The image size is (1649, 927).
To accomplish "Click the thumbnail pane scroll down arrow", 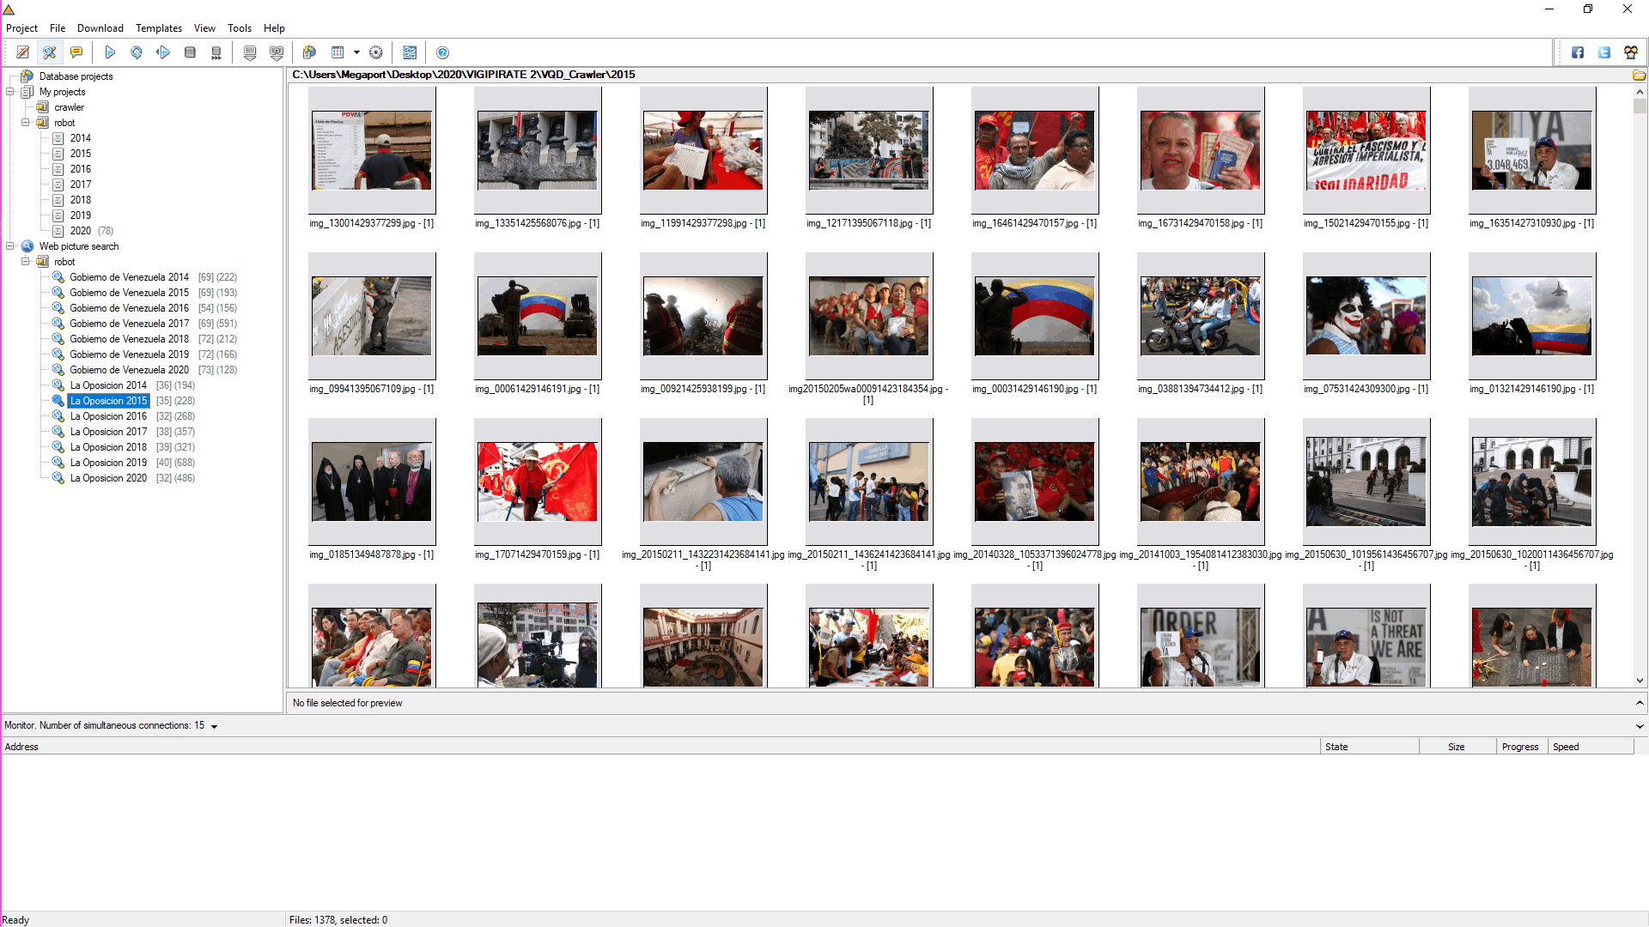I will pyautogui.click(x=1640, y=681).
